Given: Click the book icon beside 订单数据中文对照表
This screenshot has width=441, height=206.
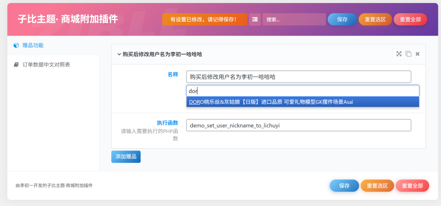Looking at the screenshot, I should (16, 65).
